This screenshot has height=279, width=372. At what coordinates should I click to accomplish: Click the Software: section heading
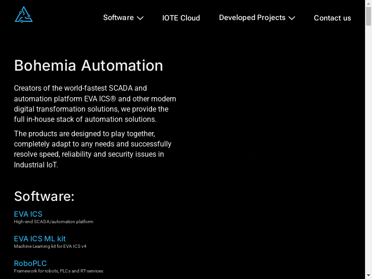tap(44, 196)
